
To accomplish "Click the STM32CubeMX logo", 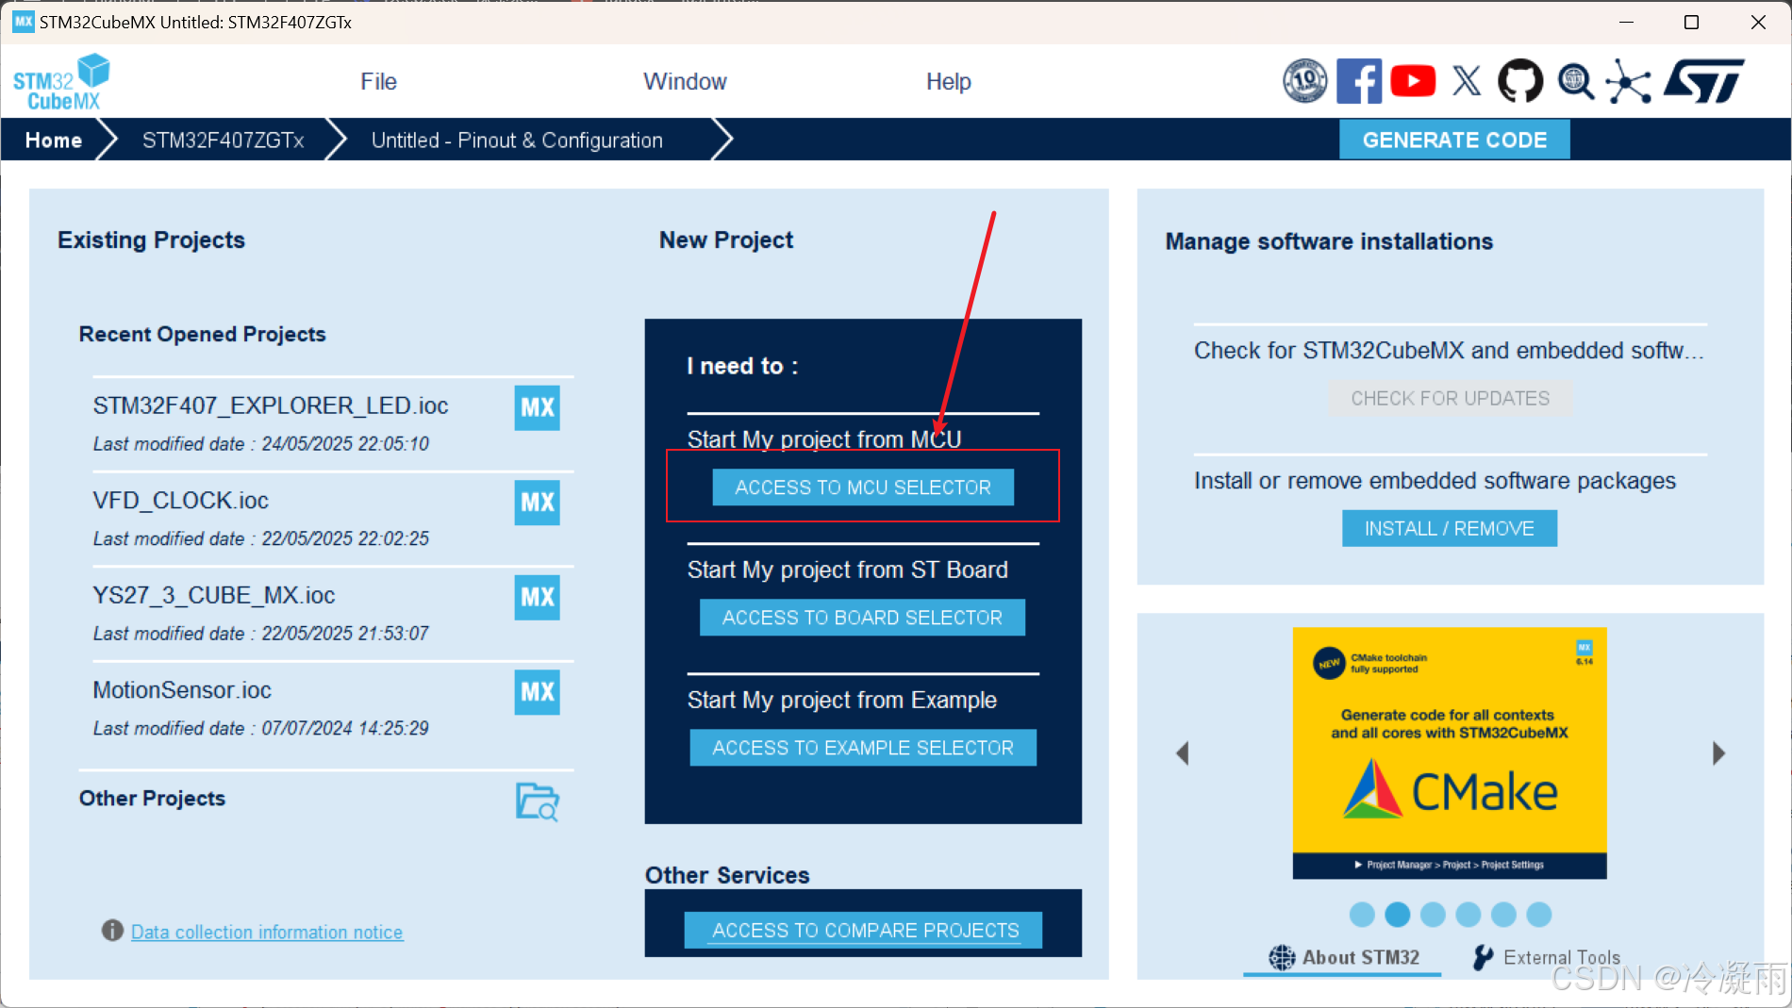I will coord(61,82).
